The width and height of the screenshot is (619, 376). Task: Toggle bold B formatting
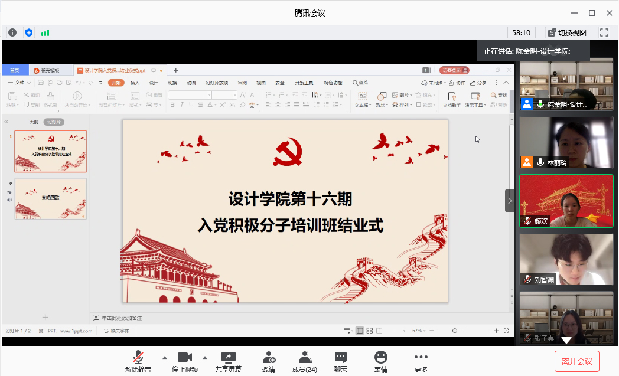tap(172, 105)
